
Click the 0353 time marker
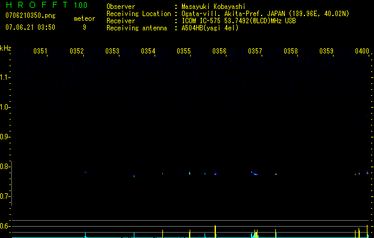click(x=112, y=51)
